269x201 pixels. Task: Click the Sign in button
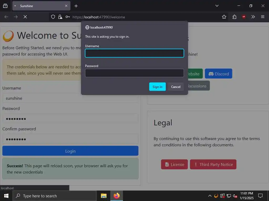[157, 87]
